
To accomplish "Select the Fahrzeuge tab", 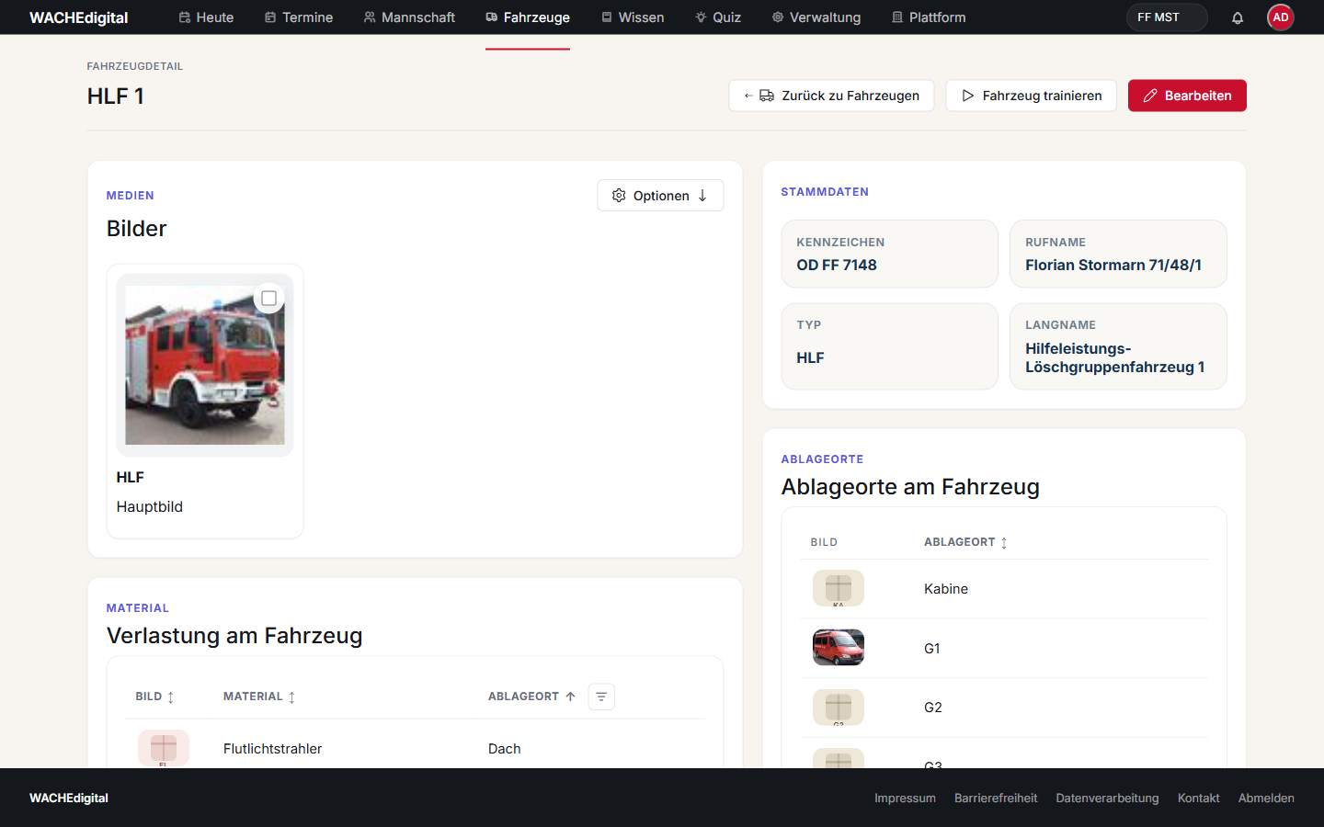I will (528, 17).
